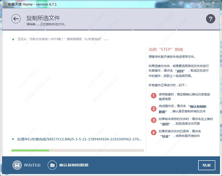Viewport: 222px width, 176px height.
Task: Close the 恢复天使 window
Action: (213, 3)
